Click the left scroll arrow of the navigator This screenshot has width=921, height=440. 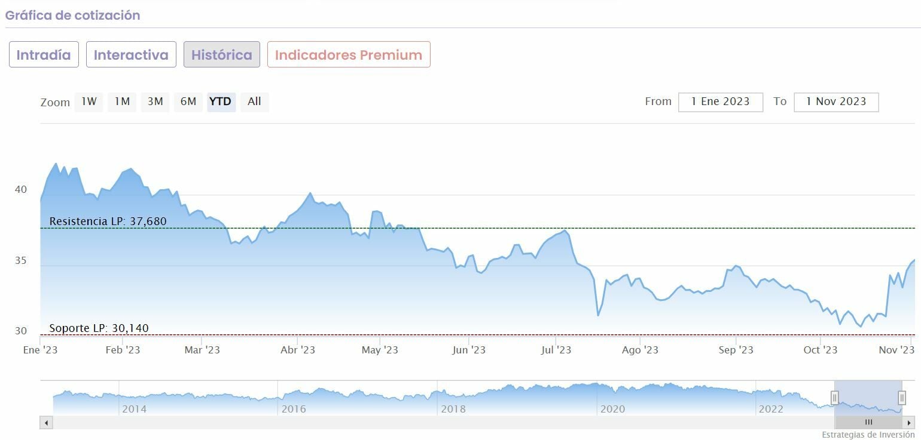46,423
